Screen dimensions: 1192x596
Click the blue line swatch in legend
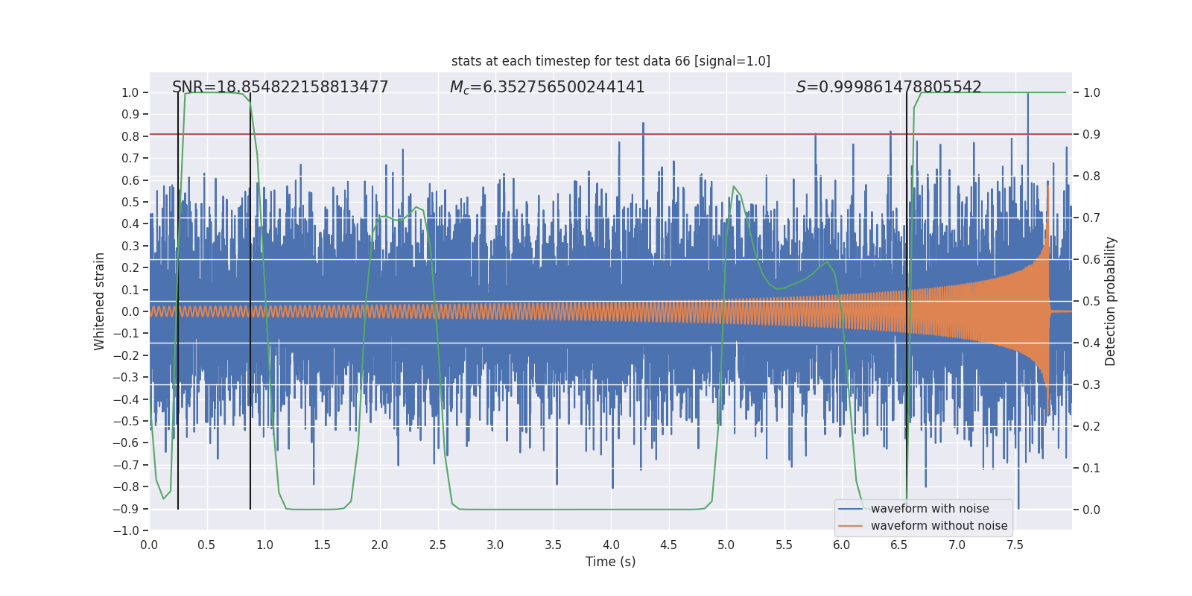pyautogui.click(x=850, y=509)
